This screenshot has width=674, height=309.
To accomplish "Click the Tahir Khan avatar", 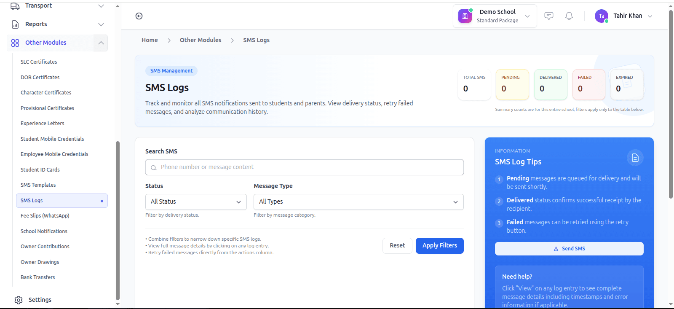I will [601, 16].
